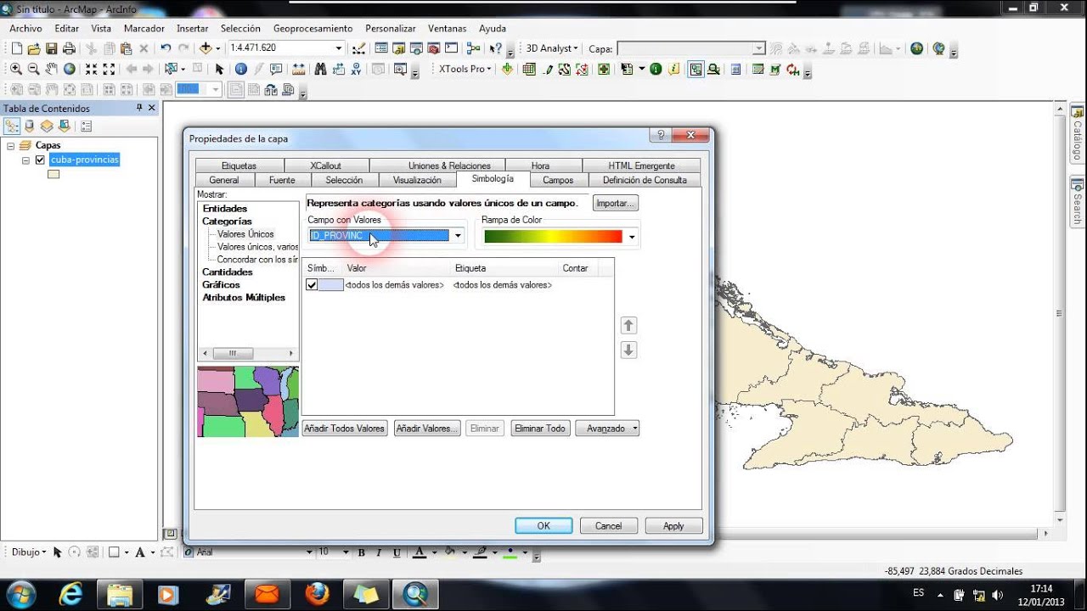The height and width of the screenshot is (611, 1087).
Task: Open the 3D Analyst dropdown menu
Action: 552,48
